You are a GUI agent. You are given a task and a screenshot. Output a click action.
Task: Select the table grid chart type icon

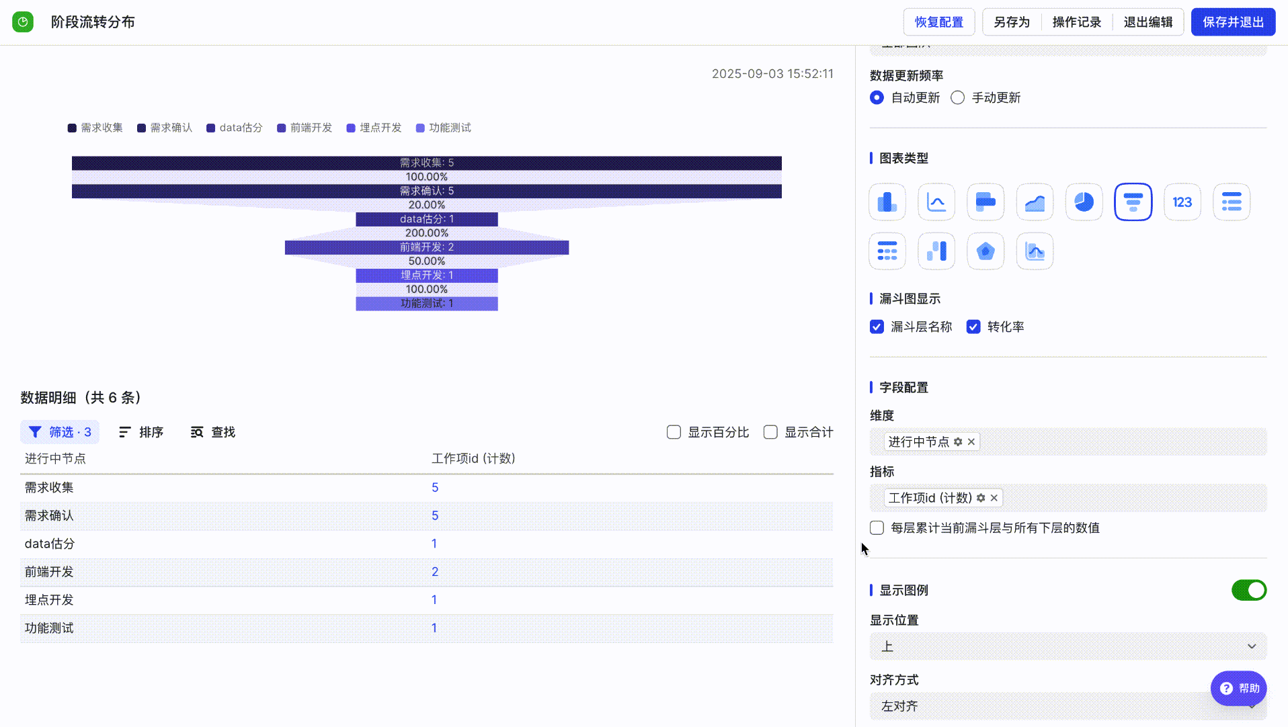click(887, 251)
